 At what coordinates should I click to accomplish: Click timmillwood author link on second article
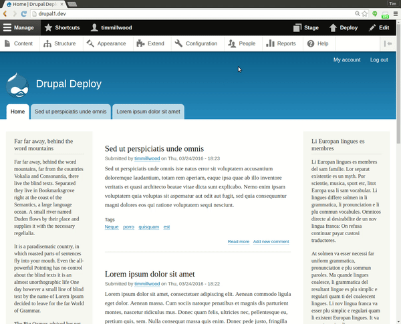tap(147, 284)
